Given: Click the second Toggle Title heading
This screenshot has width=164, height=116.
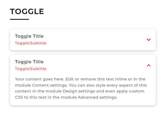Looking at the screenshot, I should tap(29, 62).
